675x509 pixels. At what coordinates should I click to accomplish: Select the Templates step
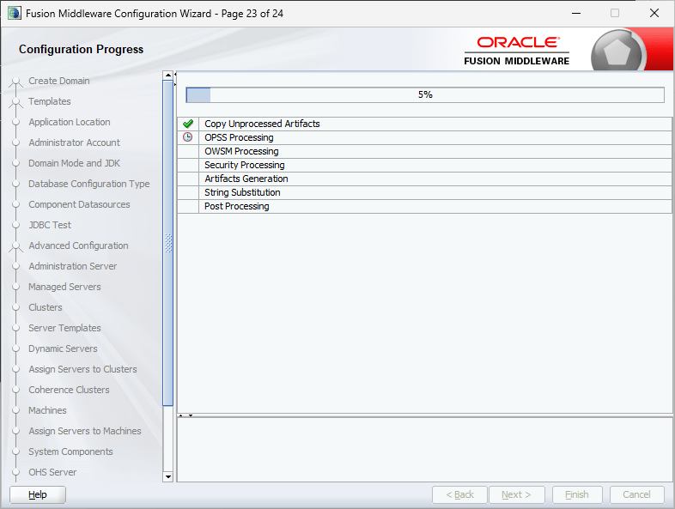tap(50, 101)
